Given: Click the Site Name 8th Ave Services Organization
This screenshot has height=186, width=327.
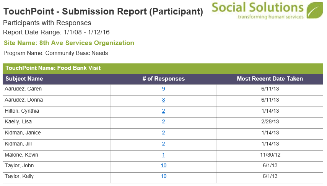Looking at the screenshot, I should pyautogui.click(x=69, y=43).
